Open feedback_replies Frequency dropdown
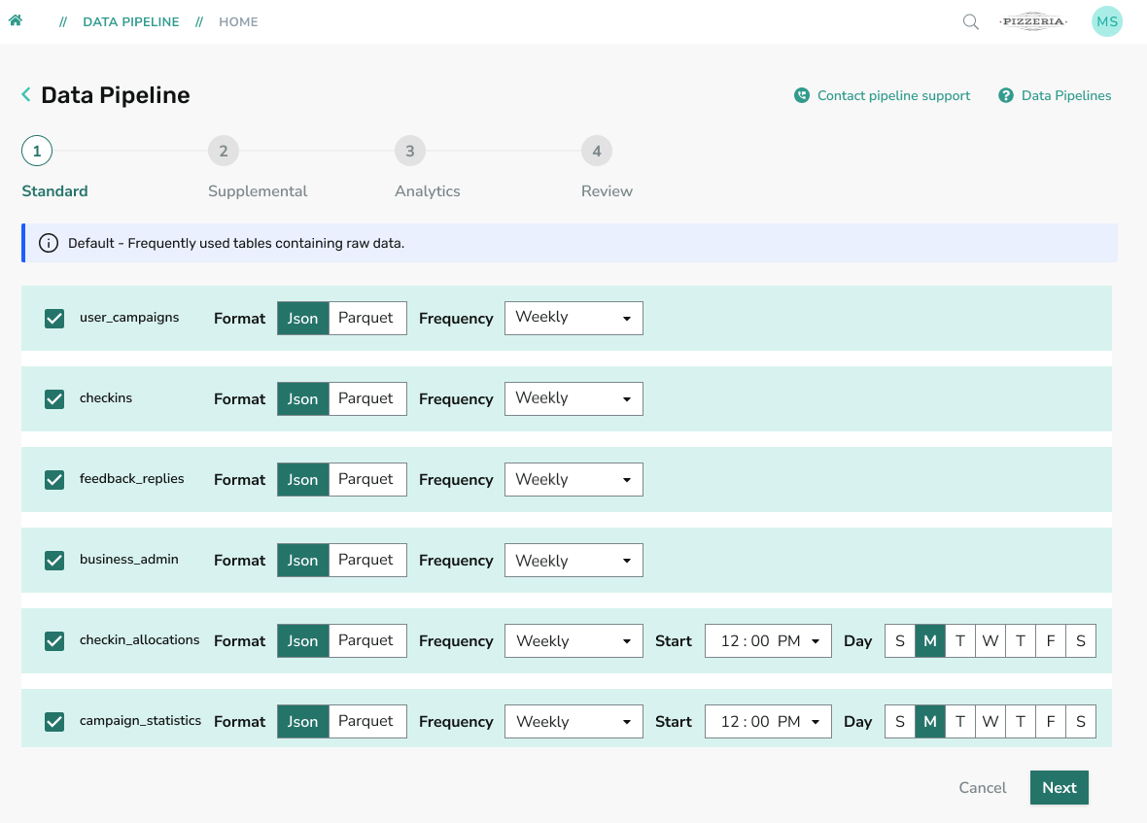The image size is (1147, 823). click(573, 479)
